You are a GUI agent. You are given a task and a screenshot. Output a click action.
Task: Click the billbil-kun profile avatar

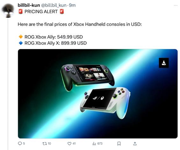tap(8, 10)
